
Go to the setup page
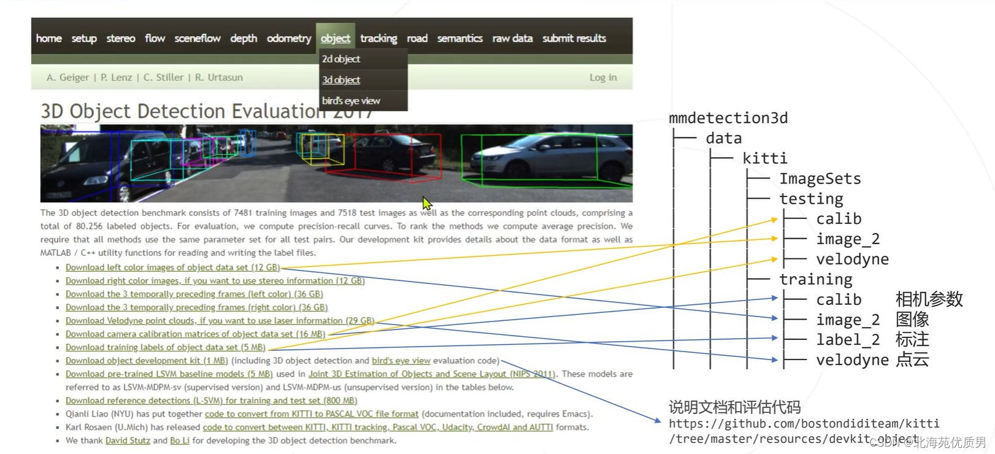tap(84, 38)
